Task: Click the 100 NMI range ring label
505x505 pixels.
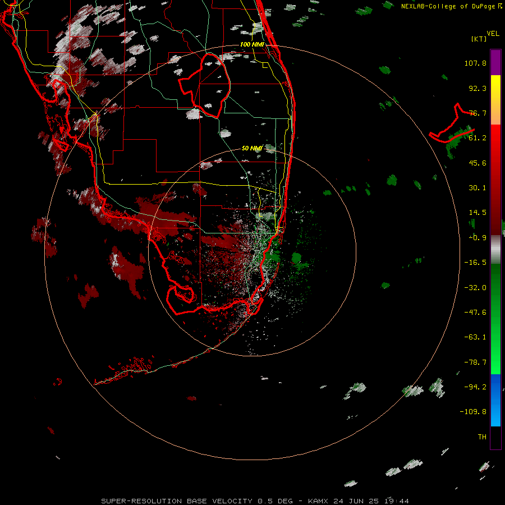Action: [x=252, y=44]
